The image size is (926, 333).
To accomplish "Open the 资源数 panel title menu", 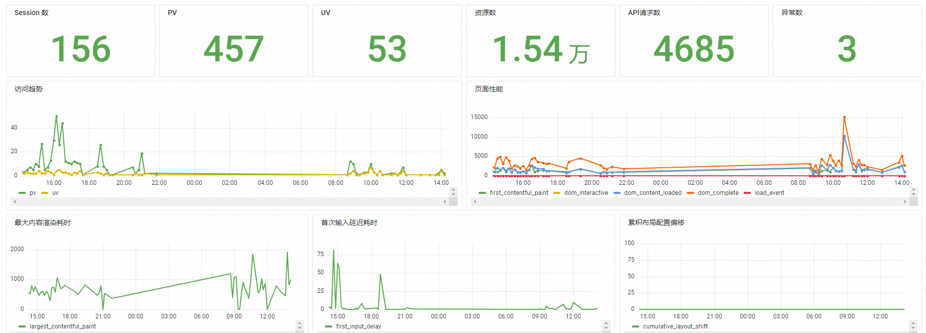I will (485, 13).
